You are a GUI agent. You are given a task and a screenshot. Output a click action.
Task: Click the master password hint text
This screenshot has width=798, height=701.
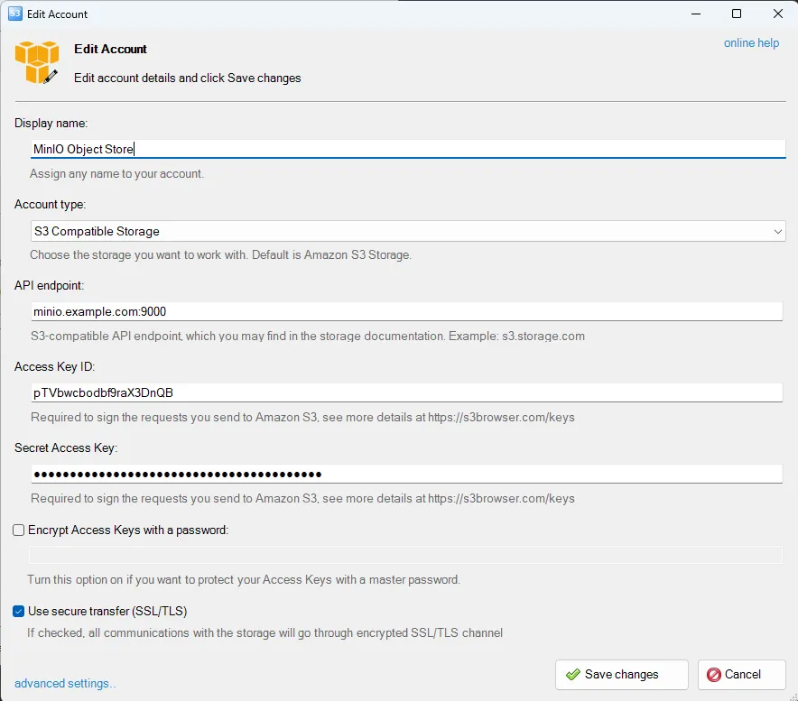244,579
